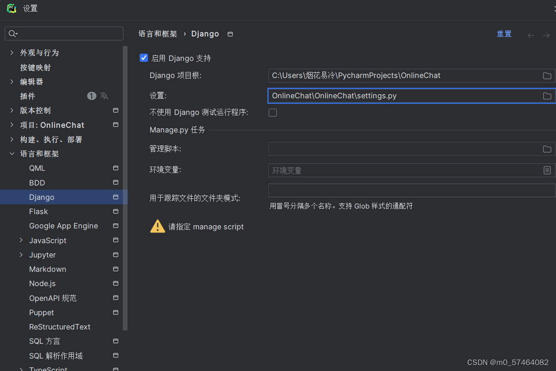Viewport: 556px width, 371px height.
Task: Click the translation icon next to 插件
Action: [x=104, y=96]
